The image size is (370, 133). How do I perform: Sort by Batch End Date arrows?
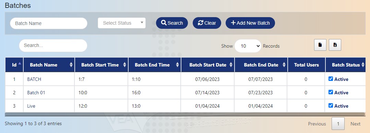(x=284, y=65)
